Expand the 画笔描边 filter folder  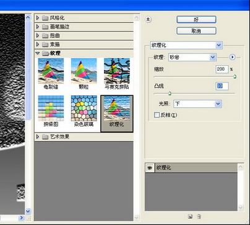tap(38, 27)
